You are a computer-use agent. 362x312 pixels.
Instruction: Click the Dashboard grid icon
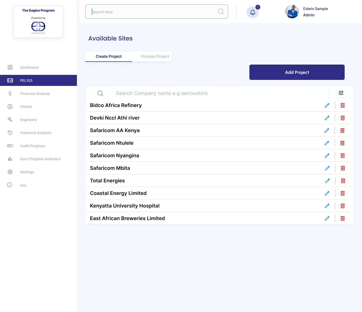(x=10, y=67)
